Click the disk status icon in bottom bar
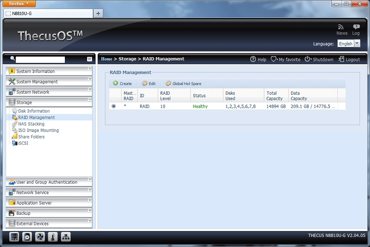 pyautogui.click(x=27, y=237)
